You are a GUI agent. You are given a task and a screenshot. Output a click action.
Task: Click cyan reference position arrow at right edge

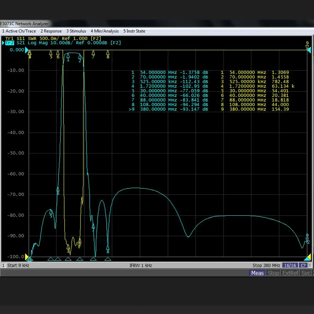(309, 50)
